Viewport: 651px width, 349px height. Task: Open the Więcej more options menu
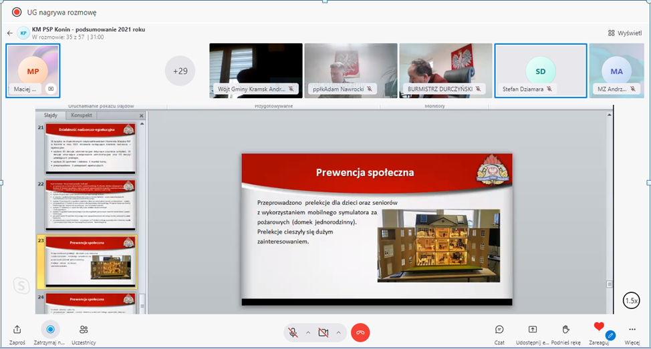(632, 330)
